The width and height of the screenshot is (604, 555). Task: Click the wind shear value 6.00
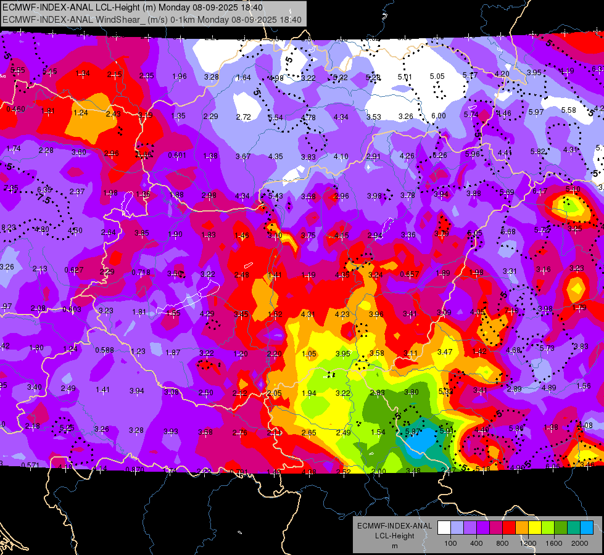(x=439, y=116)
